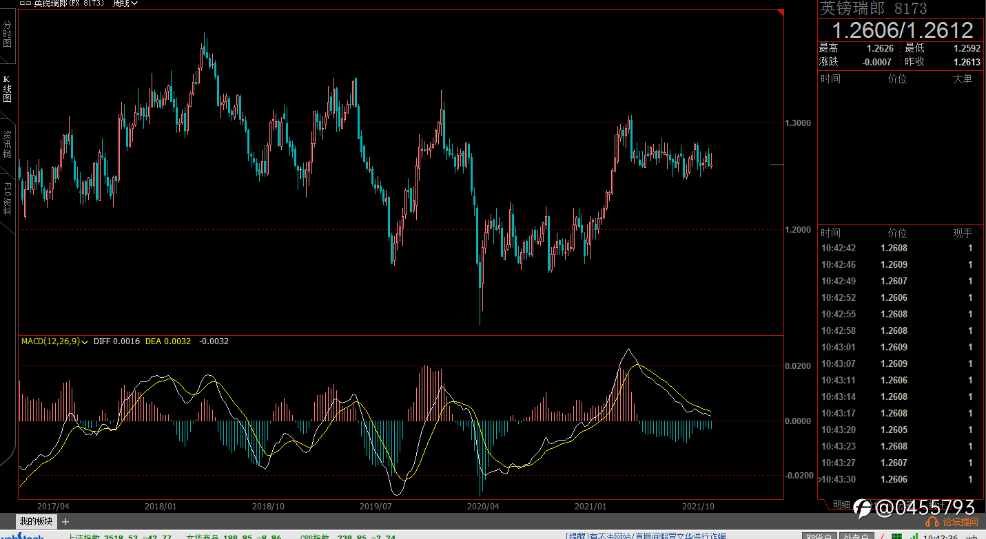Image resolution: width=986 pixels, height=539 pixels.
Task: Open the F10资料 side tab
Action: tap(8, 200)
